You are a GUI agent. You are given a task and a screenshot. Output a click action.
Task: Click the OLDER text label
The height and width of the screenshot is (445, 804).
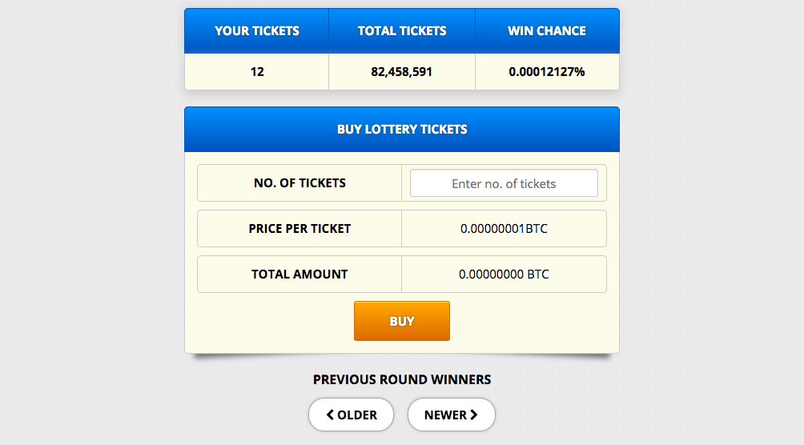357,415
